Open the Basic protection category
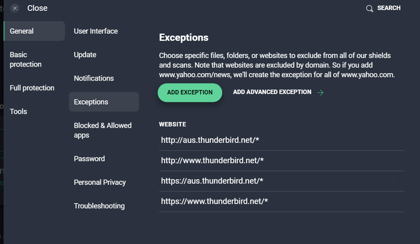Viewport: 420px width, 244px height. click(26, 60)
